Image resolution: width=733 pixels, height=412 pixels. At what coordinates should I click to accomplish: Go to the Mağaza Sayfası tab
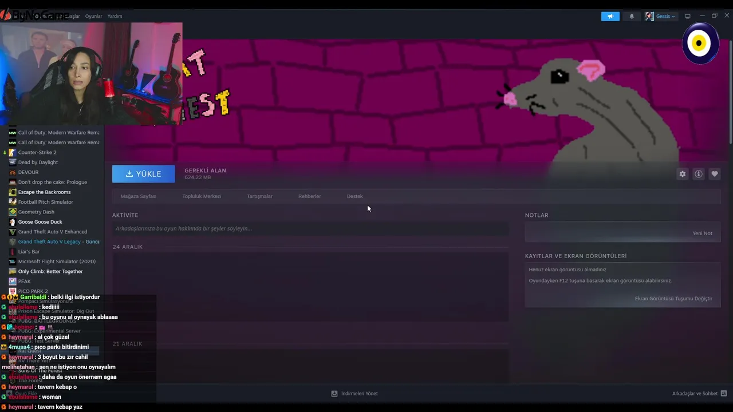(x=138, y=196)
